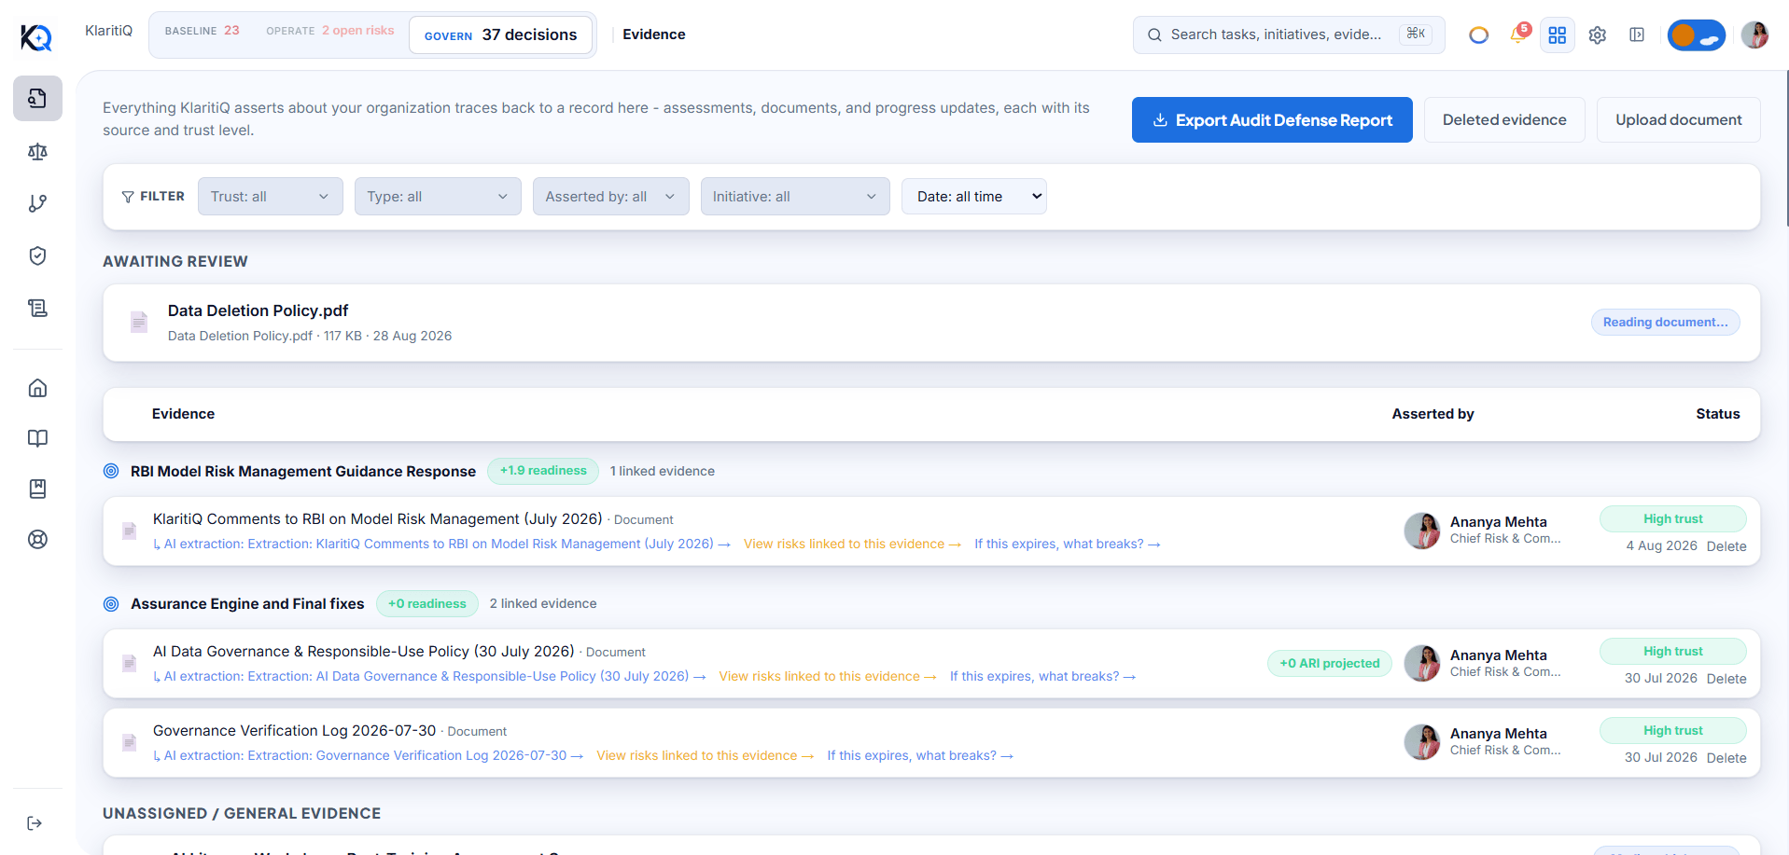Image resolution: width=1789 pixels, height=855 pixels.
Task: Open the bookmark notebook sidebar icon
Action: 37,489
